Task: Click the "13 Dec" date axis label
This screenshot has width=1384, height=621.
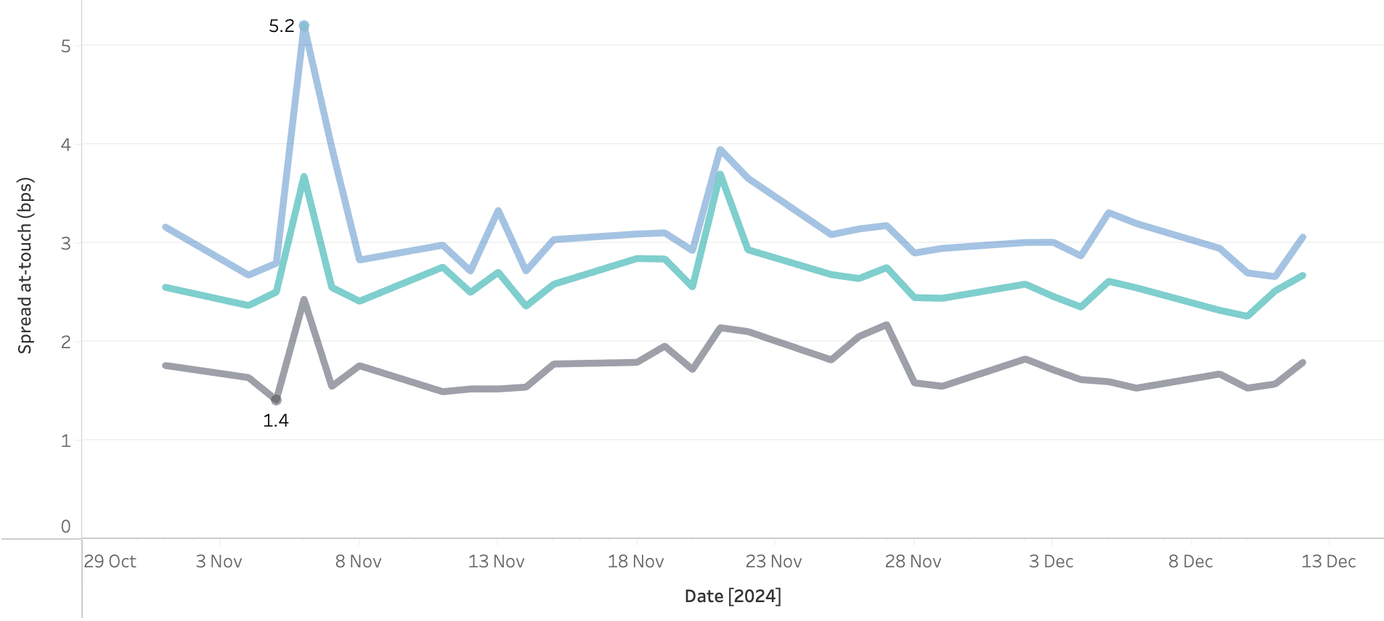Action: [x=1329, y=562]
